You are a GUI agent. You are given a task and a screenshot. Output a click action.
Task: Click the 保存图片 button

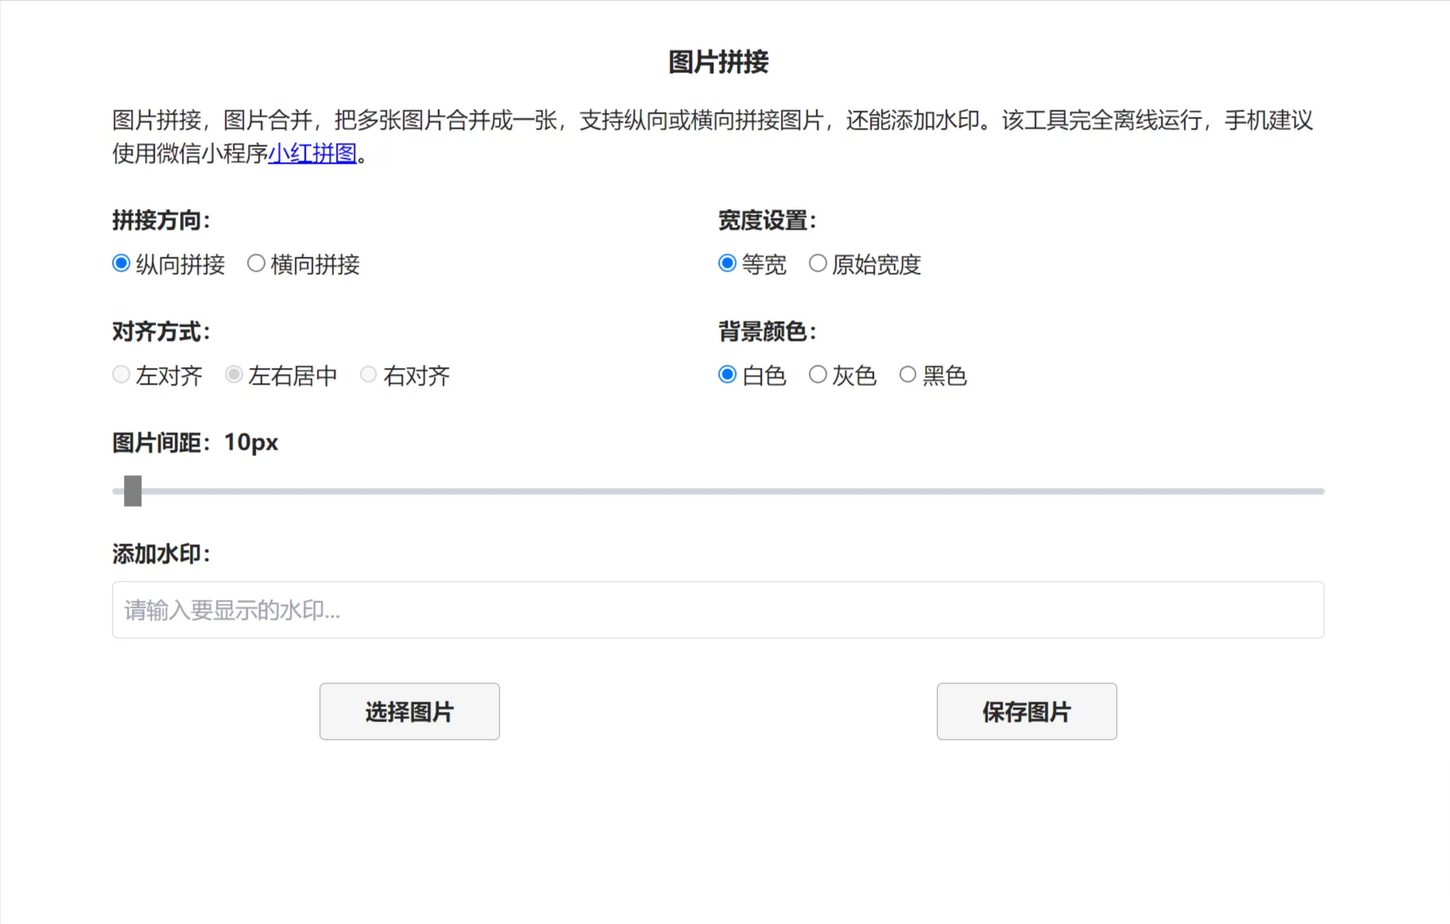pos(1027,711)
